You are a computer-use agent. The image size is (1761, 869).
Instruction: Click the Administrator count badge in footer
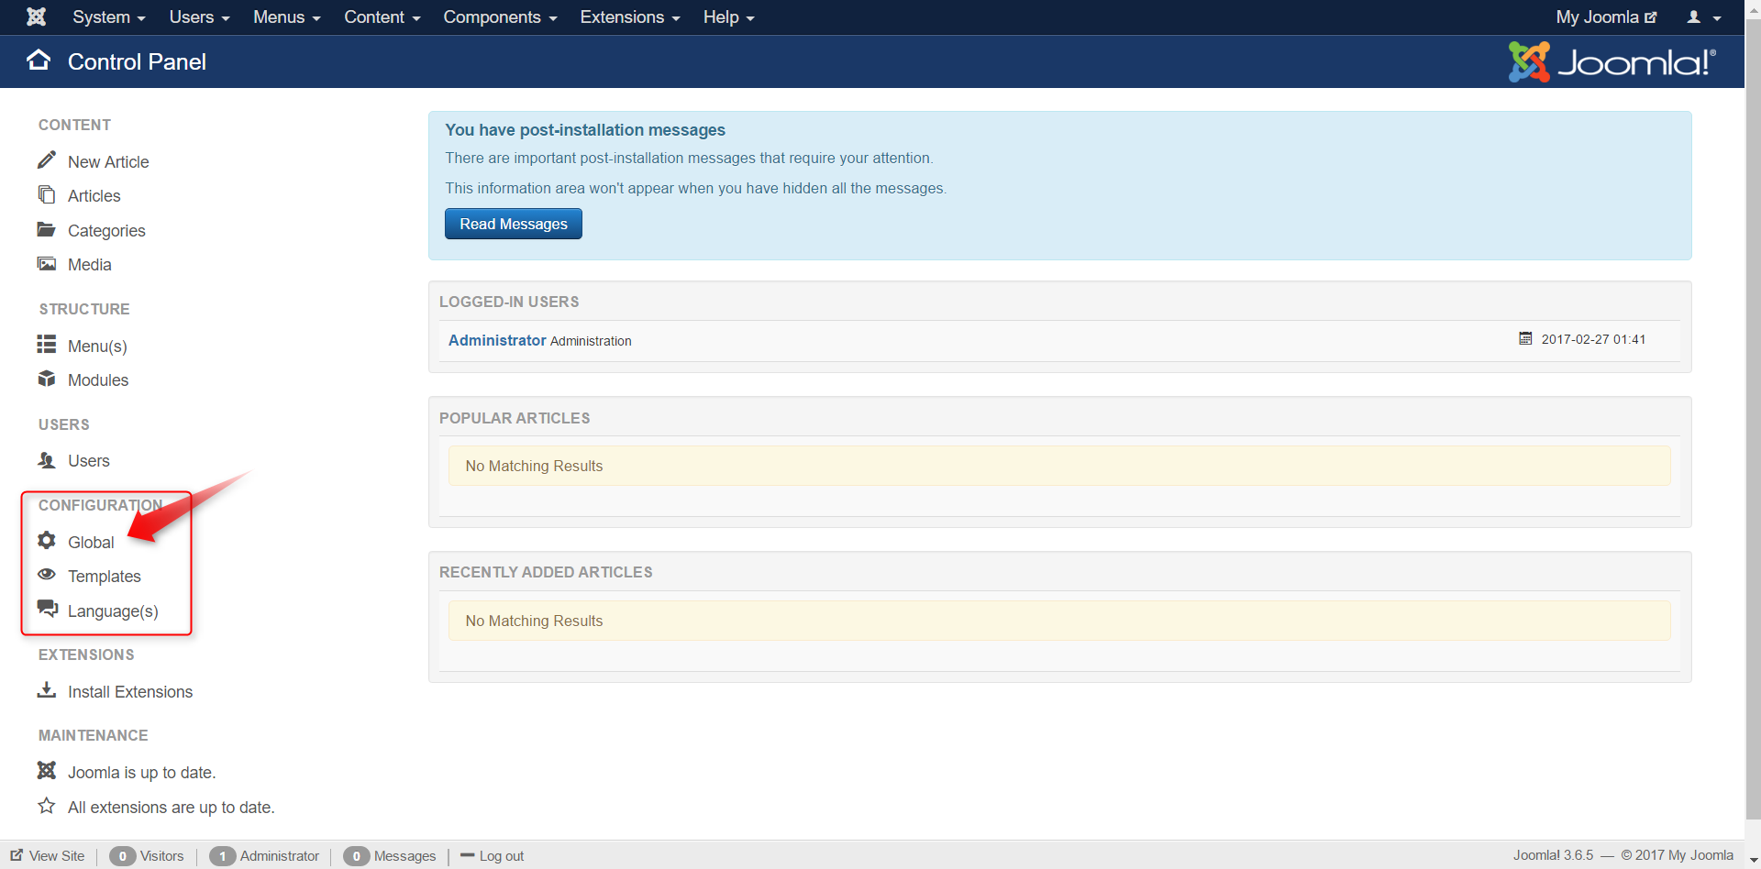click(x=222, y=856)
